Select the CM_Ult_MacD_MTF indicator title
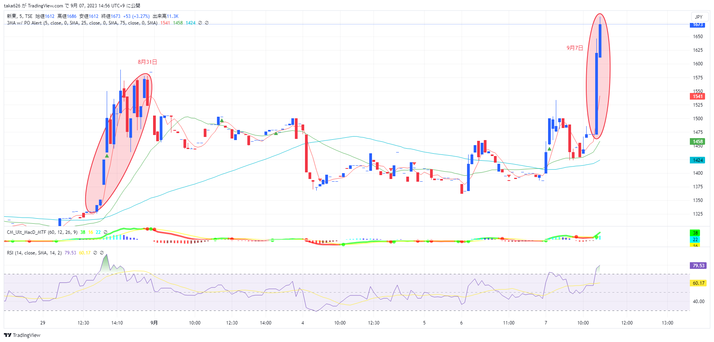714x342 pixels. click(x=26, y=232)
